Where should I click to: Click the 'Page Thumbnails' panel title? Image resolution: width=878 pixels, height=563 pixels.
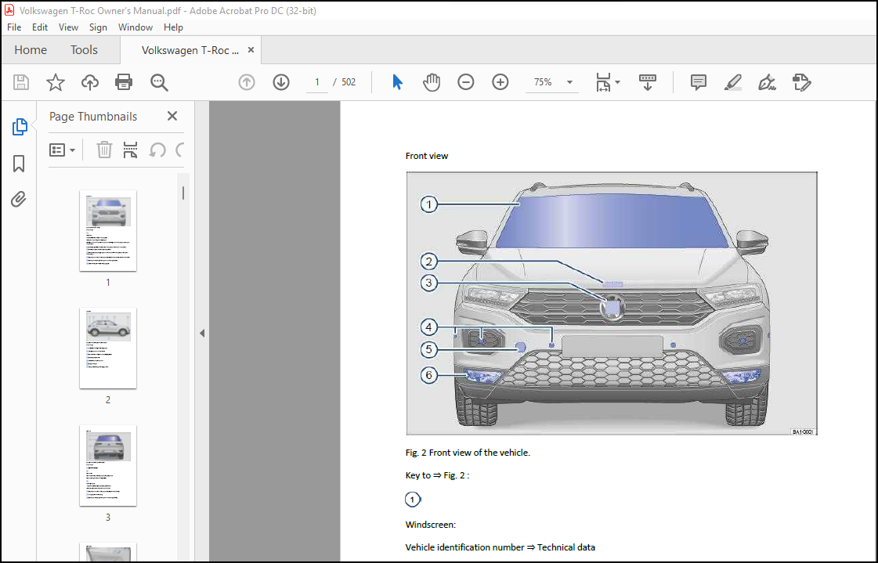pos(93,117)
